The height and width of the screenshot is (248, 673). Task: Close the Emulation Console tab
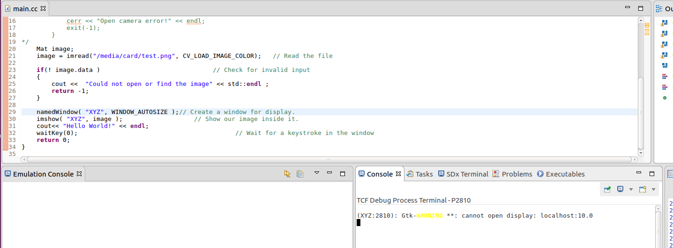pos(79,174)
